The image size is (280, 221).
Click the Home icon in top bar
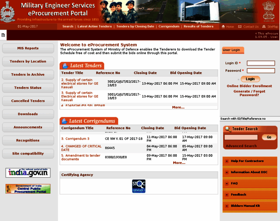223,27
